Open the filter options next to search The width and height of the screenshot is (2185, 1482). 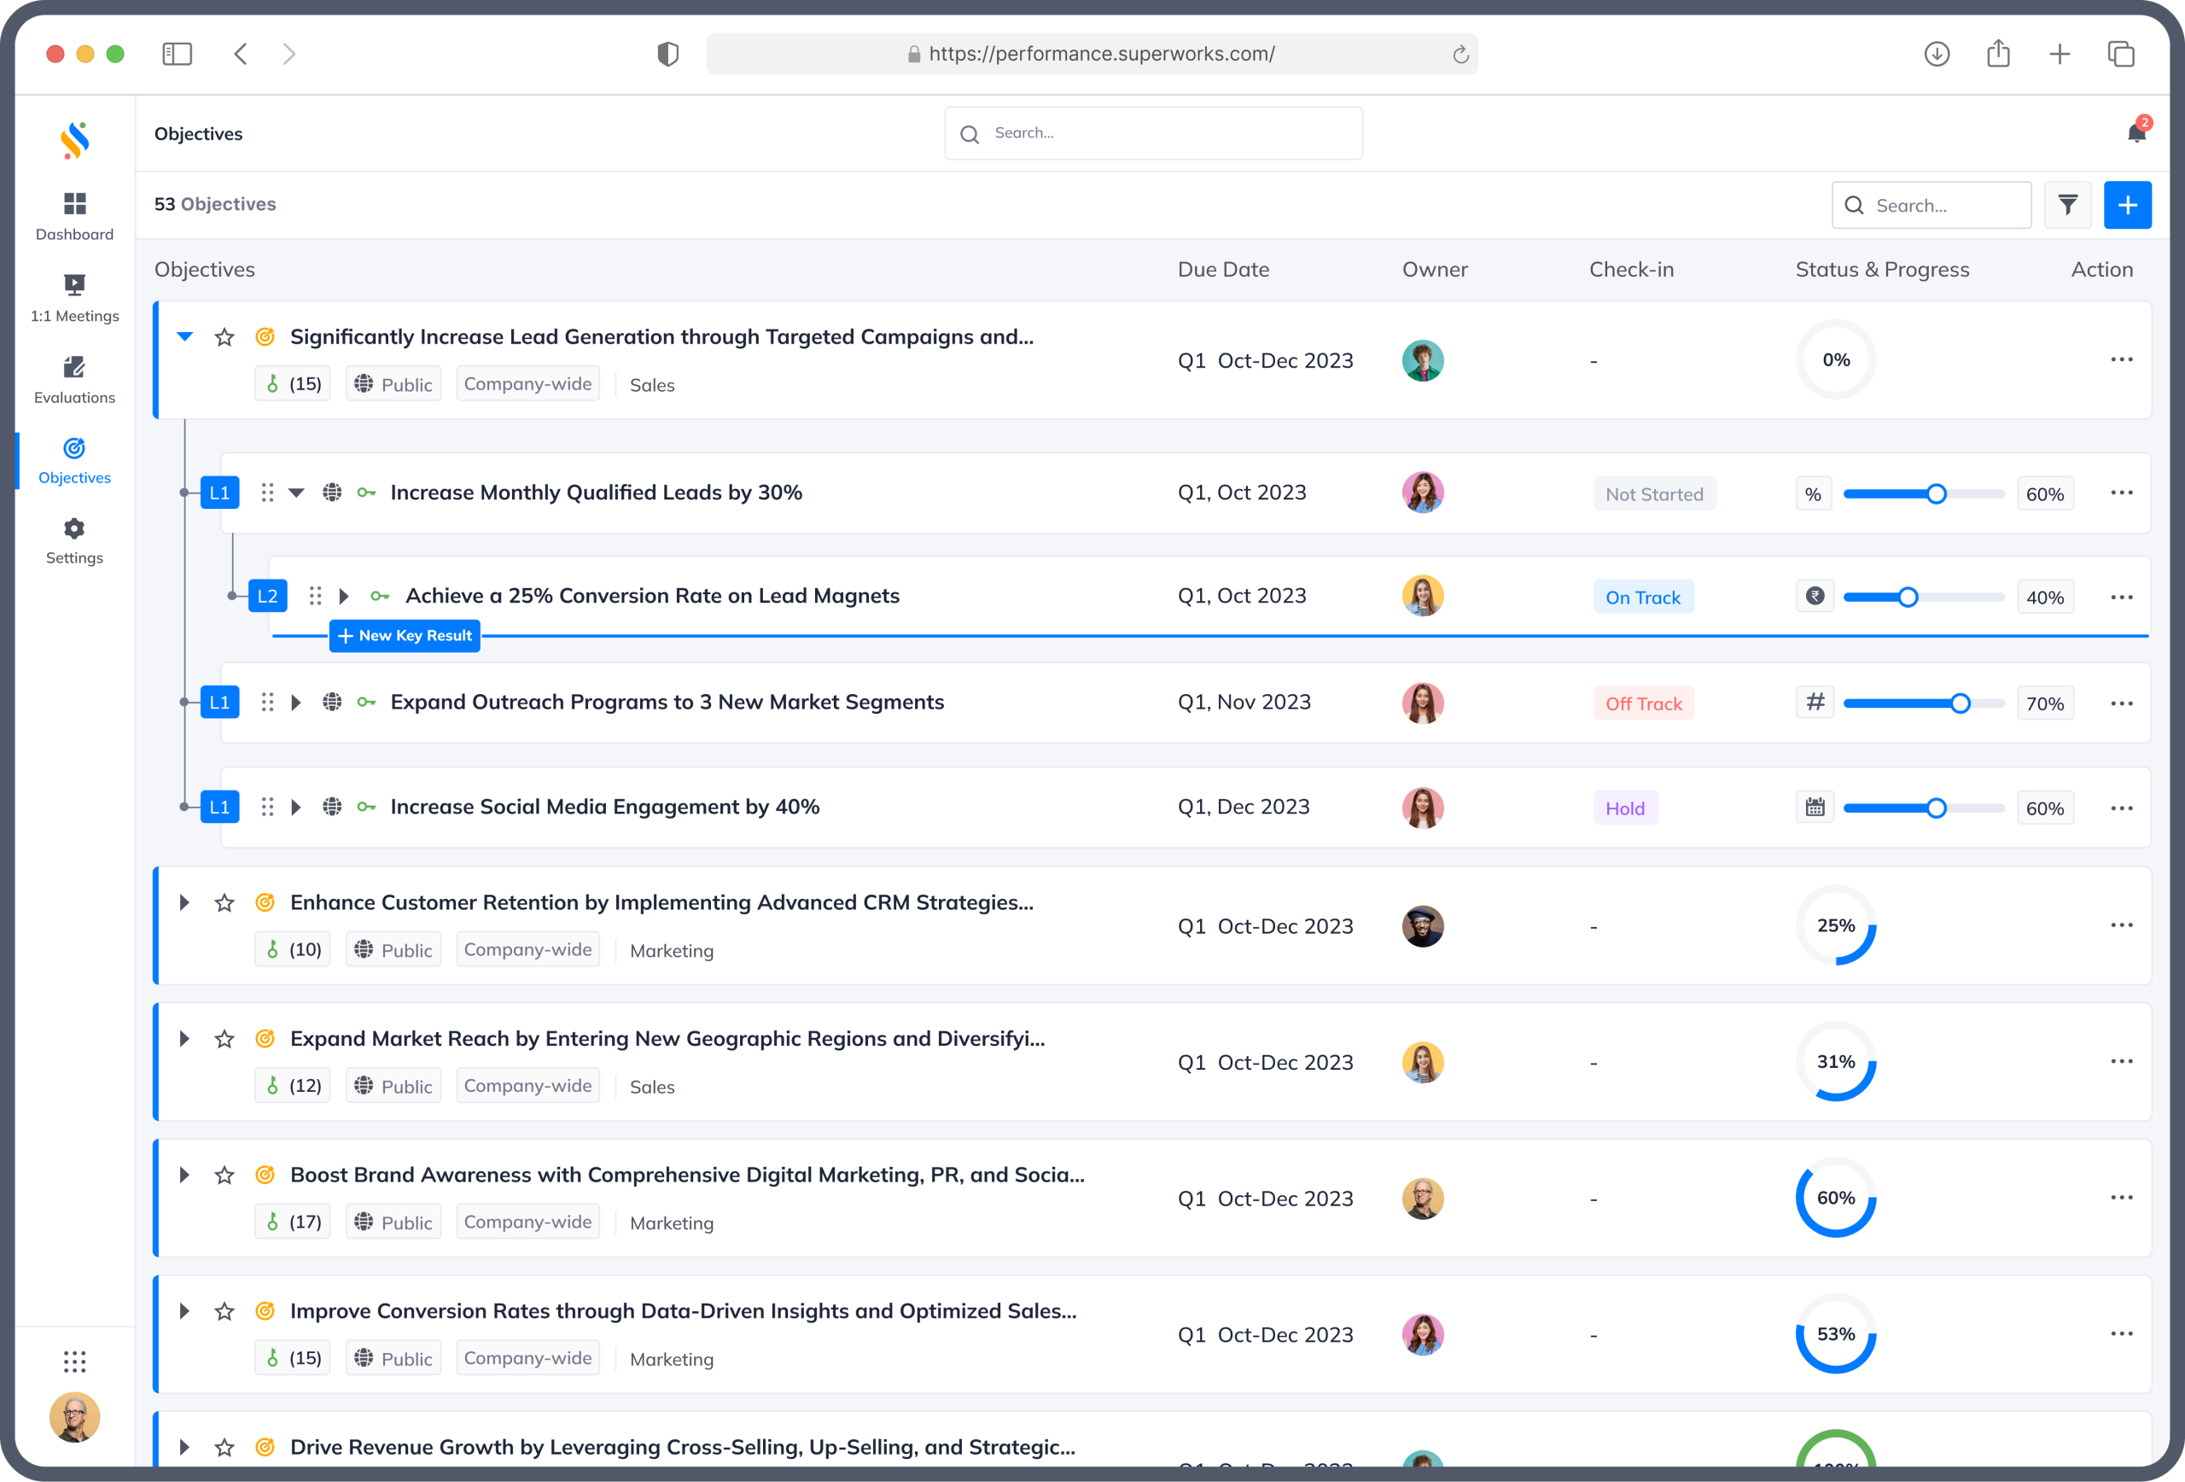[2067, 204]
